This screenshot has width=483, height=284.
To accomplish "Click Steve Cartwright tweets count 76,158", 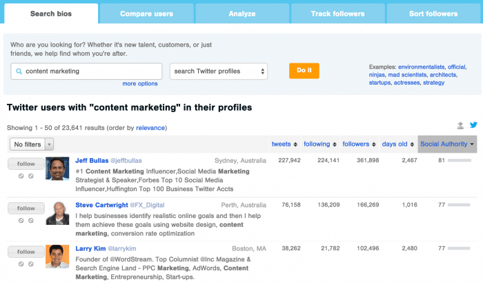I will coord(291,205).
